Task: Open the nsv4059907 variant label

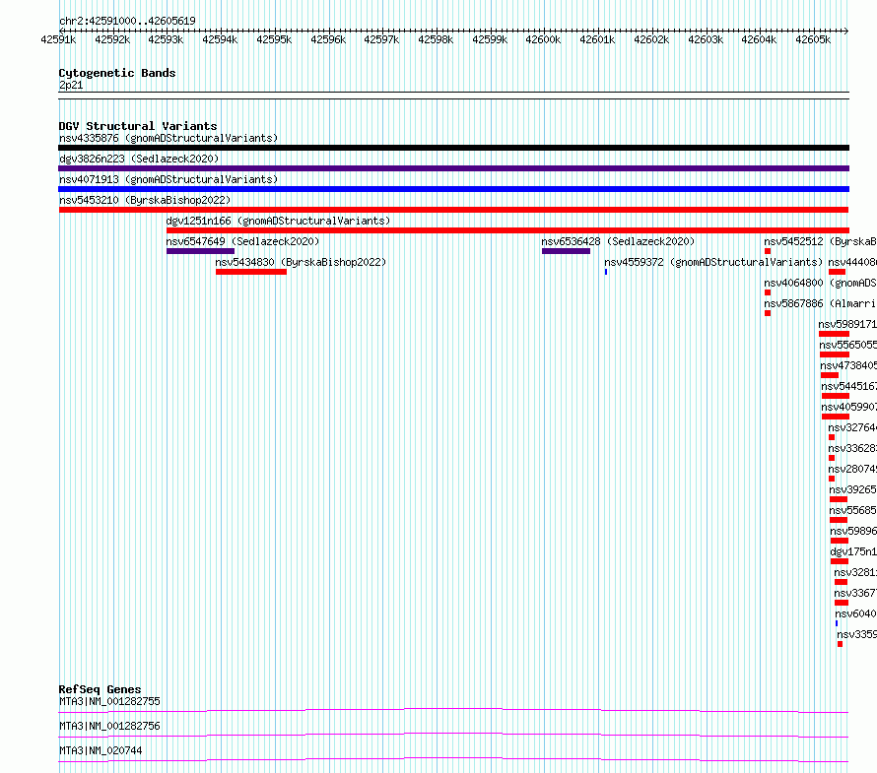Action: [848, 407]
